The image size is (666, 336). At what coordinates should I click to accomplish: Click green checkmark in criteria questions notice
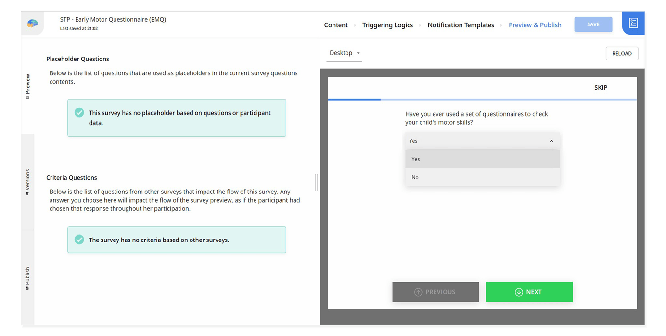coord(79,239)
